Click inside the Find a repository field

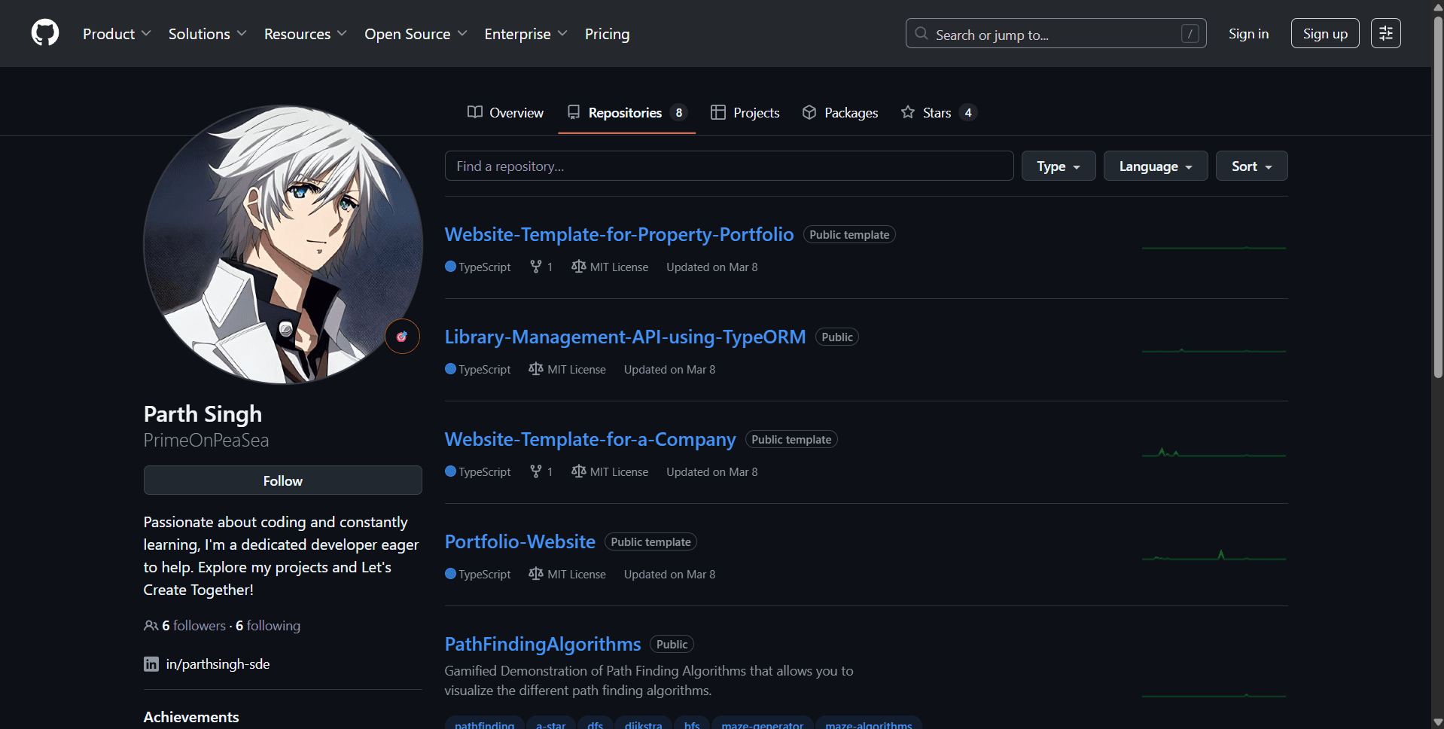[728, 166]
